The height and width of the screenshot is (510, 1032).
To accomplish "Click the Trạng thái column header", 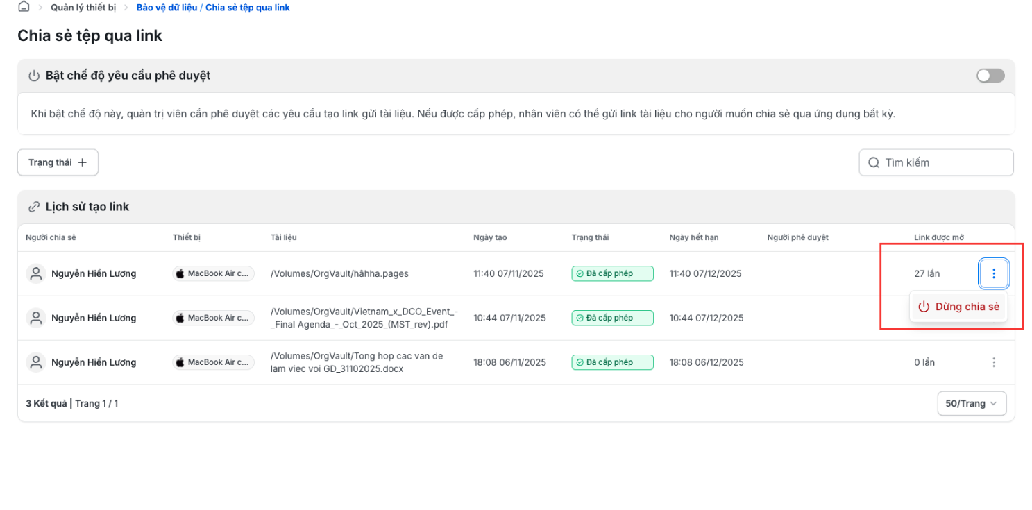I will coord(591,237).
